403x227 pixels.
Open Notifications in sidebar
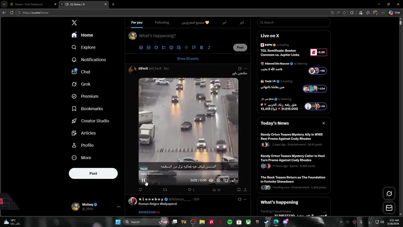click(89, 60)
